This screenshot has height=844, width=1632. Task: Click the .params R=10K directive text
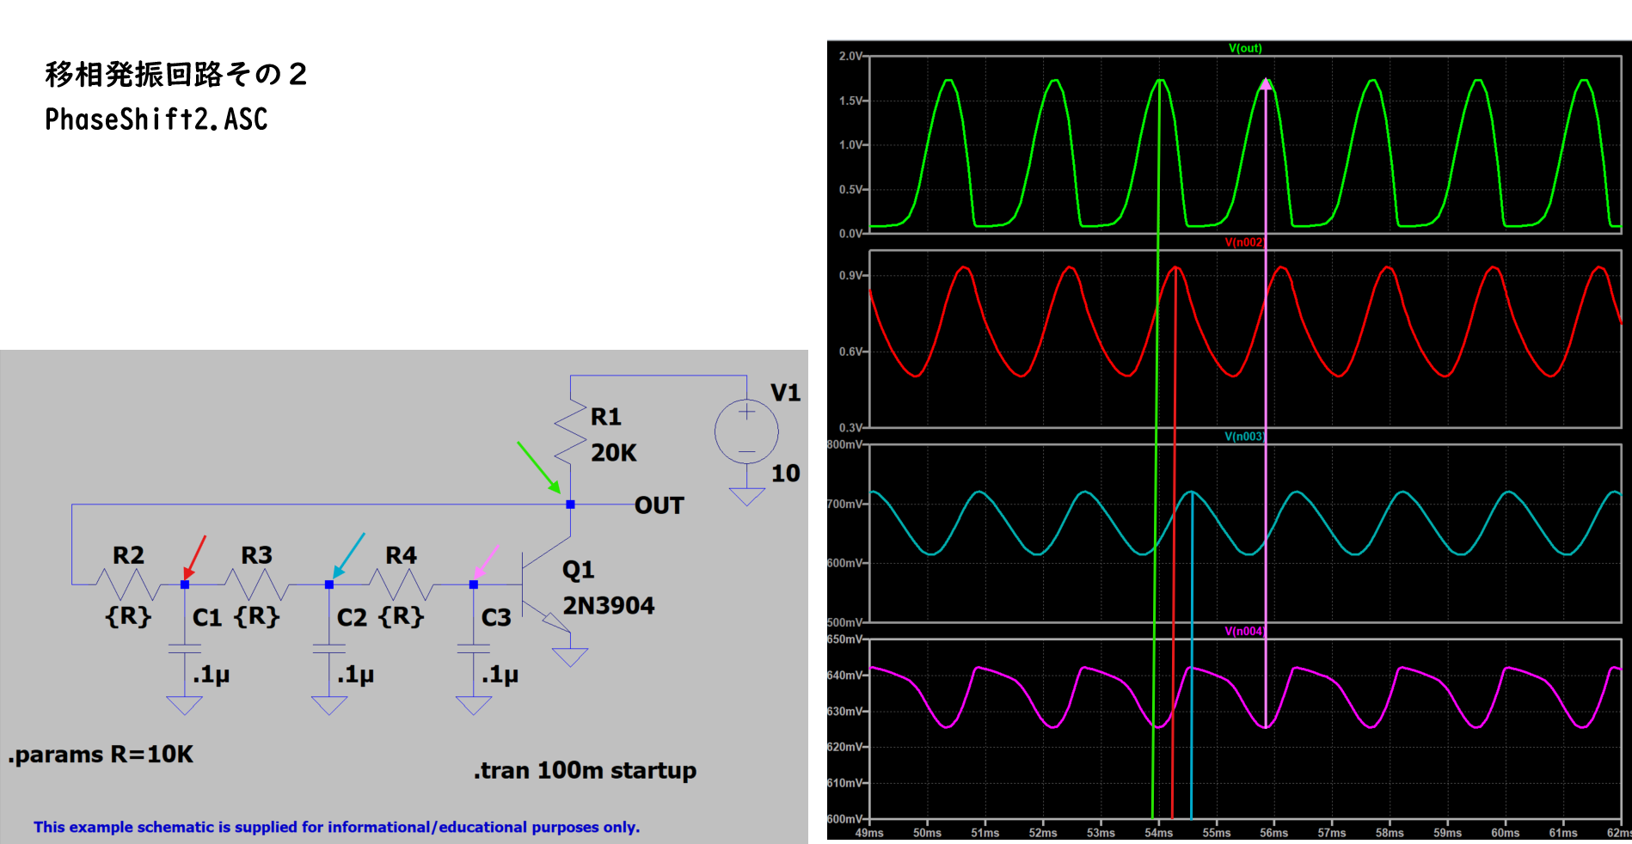tap(101, 755)
